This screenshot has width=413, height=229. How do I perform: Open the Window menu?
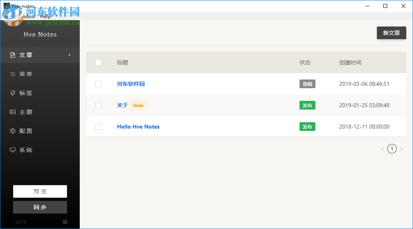pos(26,17)
